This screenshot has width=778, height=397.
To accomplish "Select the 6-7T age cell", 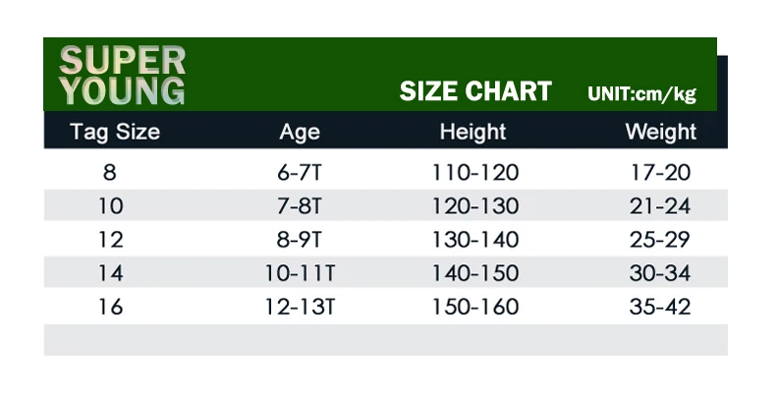I will [x=300, y=172].
